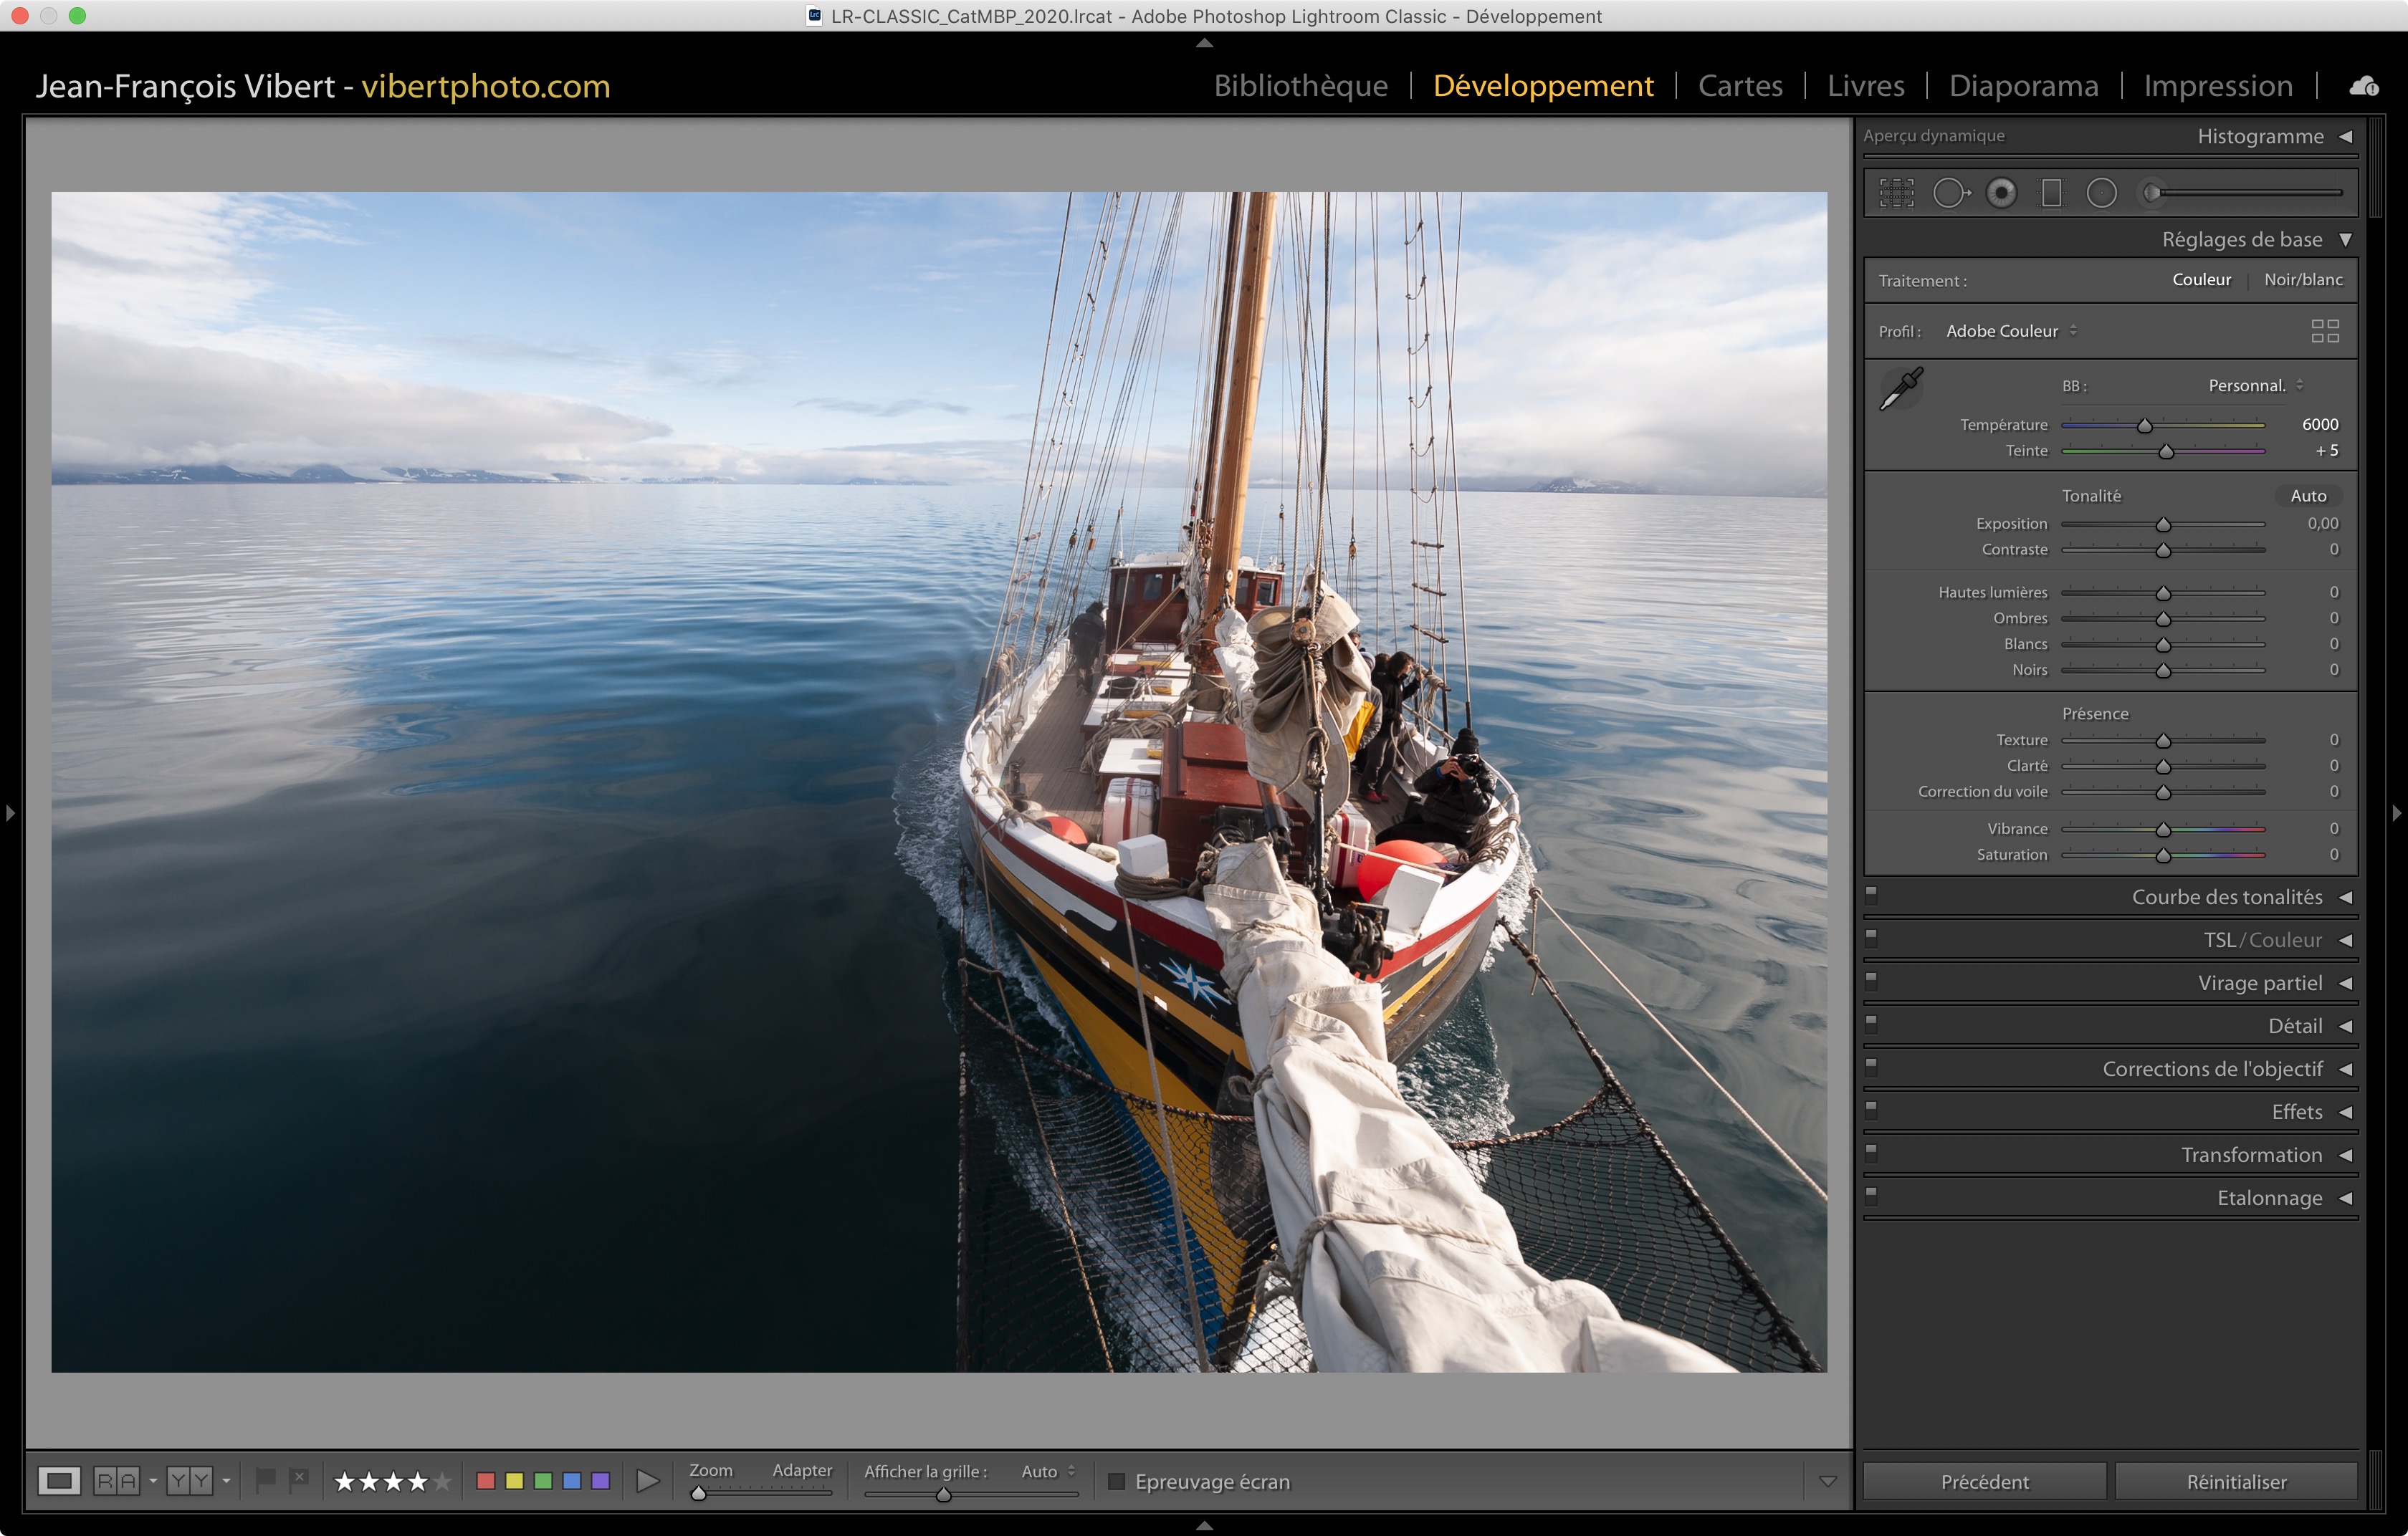Viewport: 2408px width, 1536px height.
Task: Switch to the Bibliothèque module
Action: 1300,86
